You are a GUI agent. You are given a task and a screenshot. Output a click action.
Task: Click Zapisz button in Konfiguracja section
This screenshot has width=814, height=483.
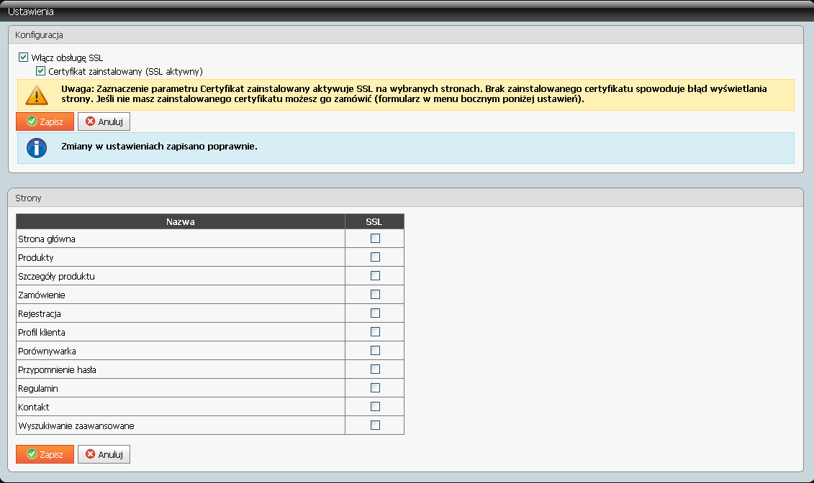click(x=45, y=121)
